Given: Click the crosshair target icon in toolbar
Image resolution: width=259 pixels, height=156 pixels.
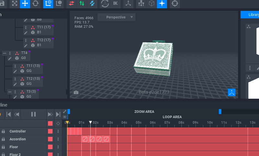Looking at the screenshot, I should point(175,4).
